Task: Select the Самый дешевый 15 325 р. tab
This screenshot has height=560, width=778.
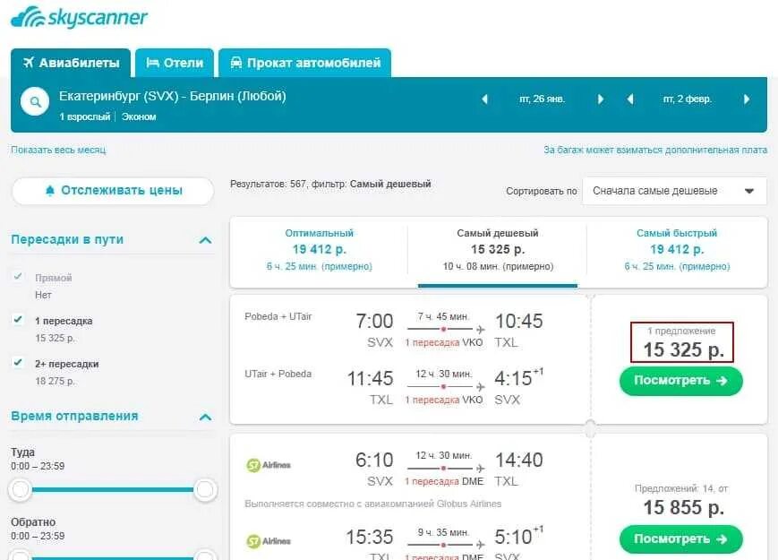Action: point(498,250)
